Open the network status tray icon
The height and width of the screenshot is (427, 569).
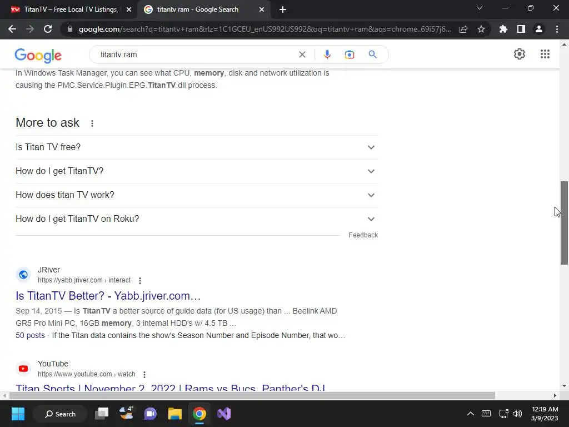(503, 414)
